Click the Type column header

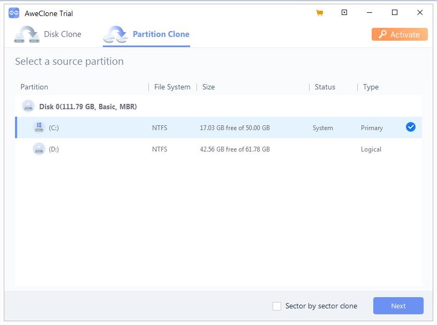(x=371, y=87)
